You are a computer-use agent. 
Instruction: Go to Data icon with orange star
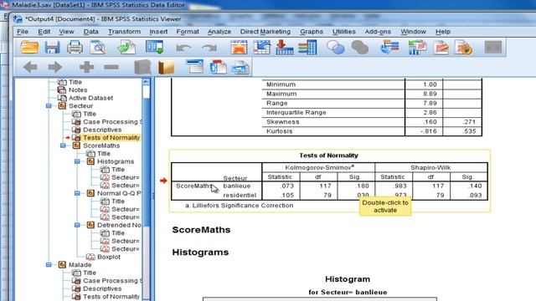(239, 47)
